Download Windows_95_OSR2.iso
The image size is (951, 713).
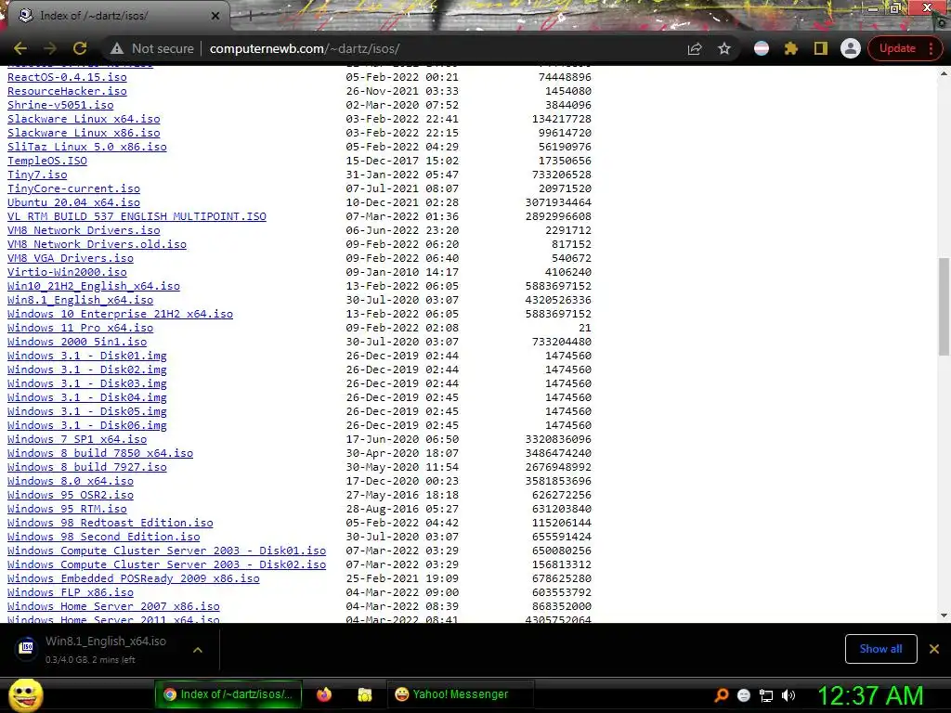pos(71,495)
